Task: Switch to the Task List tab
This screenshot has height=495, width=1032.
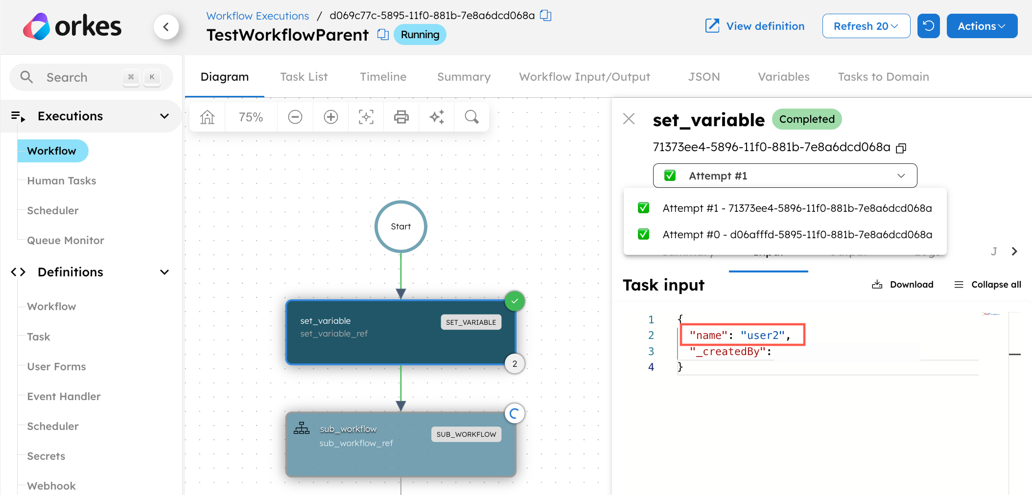Action: 304,77
